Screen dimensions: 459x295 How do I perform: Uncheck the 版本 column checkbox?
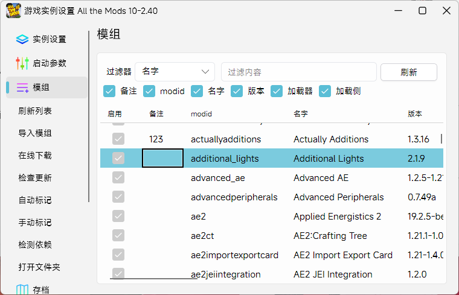(237, 91)
